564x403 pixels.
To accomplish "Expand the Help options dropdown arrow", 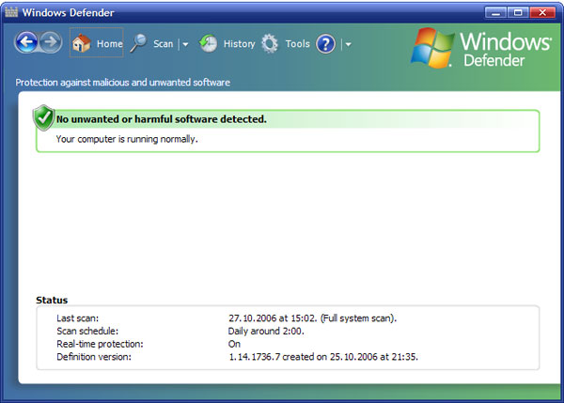I will pyautogui.click(x=348, y=44).
